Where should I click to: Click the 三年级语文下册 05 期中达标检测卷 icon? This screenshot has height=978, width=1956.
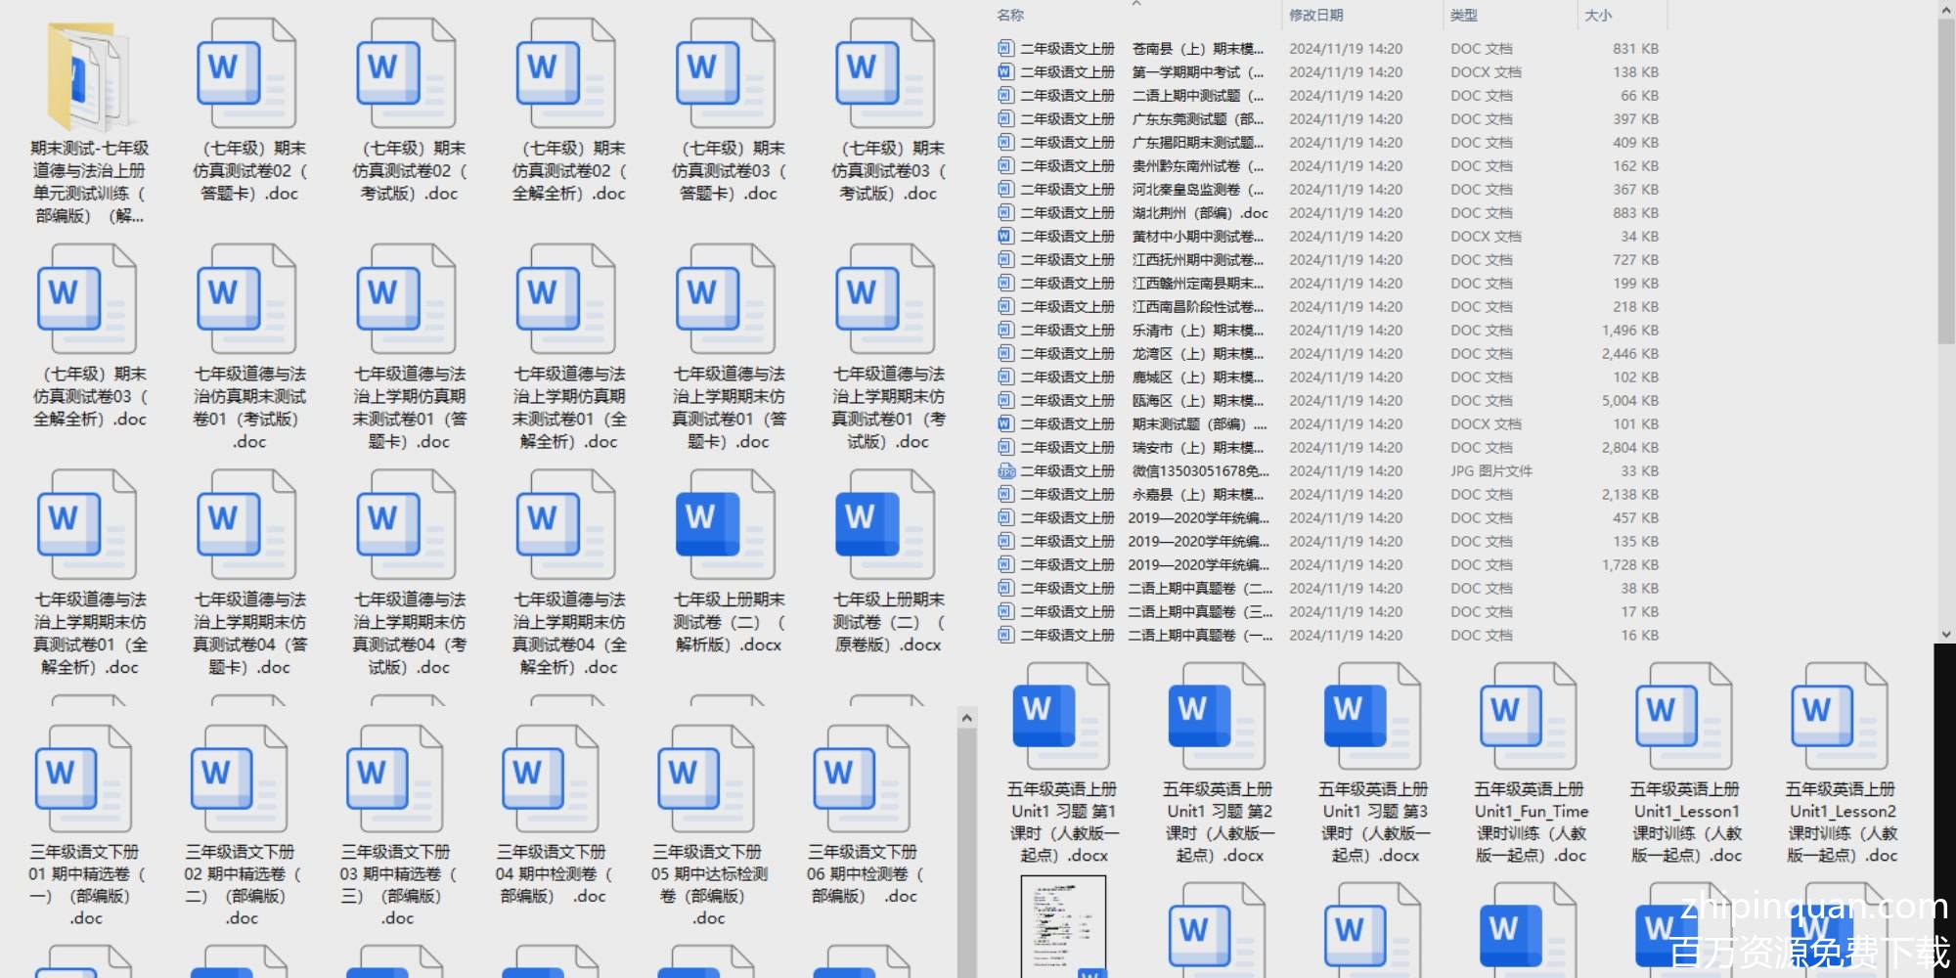(706, 779)
